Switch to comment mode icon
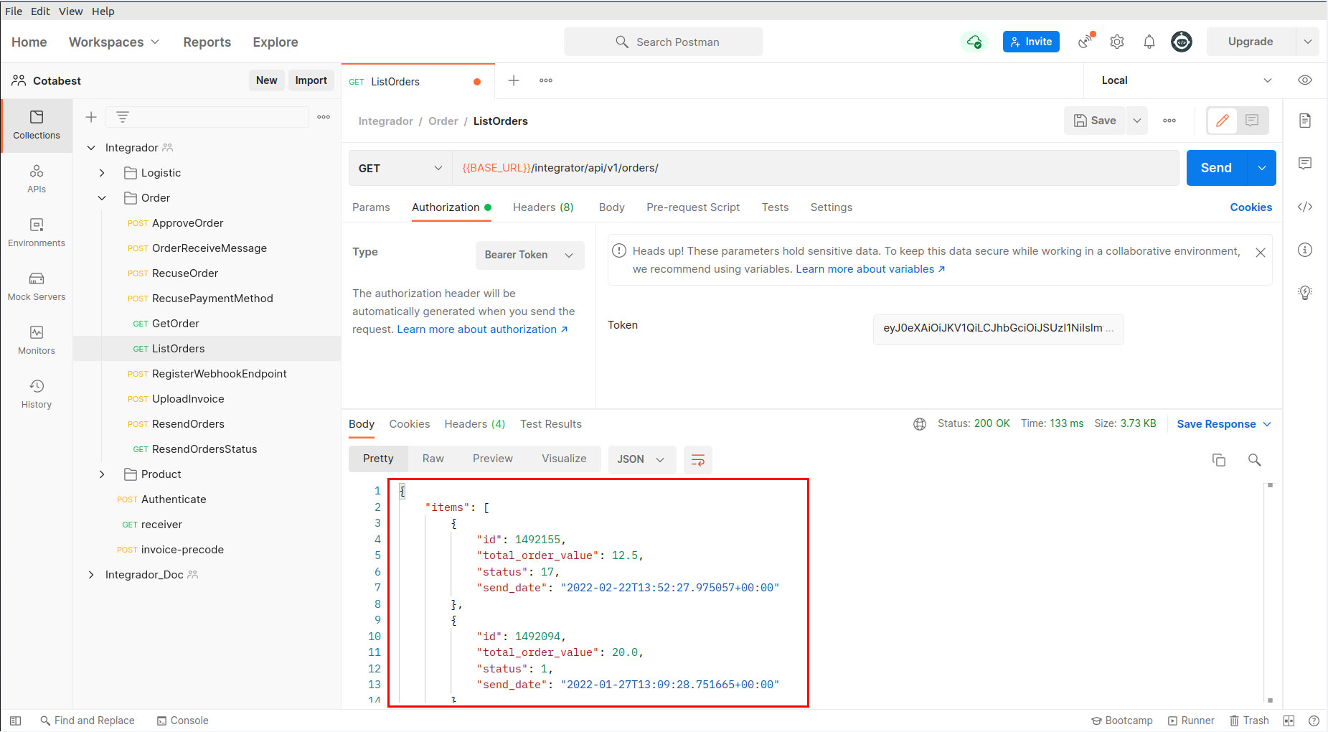 [1252, 121]
